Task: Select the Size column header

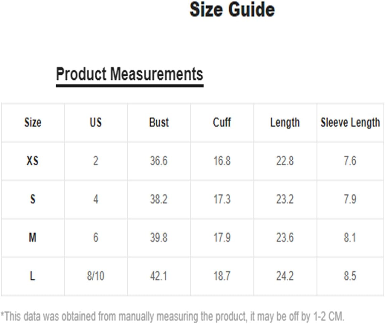Action: 33,122
